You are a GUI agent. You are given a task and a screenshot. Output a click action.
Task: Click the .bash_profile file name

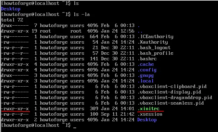pos(155,53)
